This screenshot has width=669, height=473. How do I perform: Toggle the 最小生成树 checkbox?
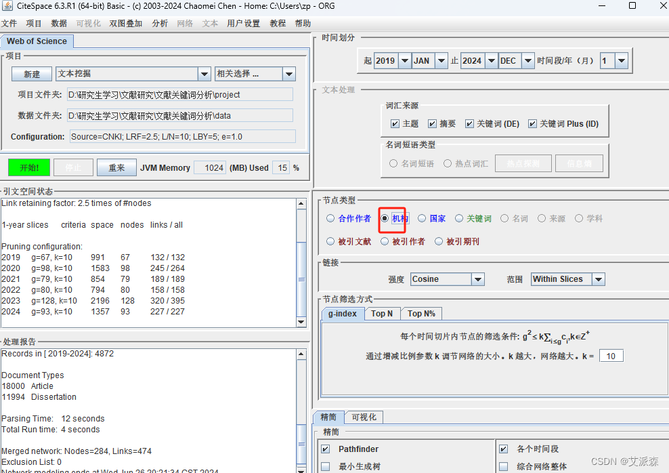326,467
